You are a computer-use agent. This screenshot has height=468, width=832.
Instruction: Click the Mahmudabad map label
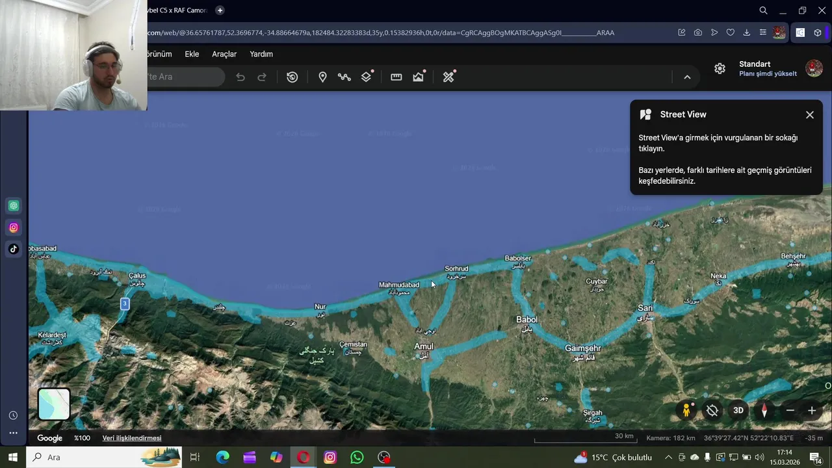(399, 285)
